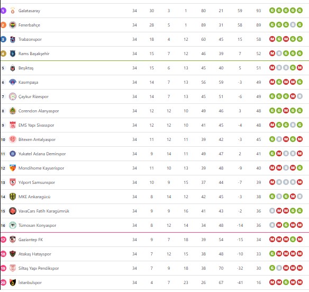Select the EMS Yapı Sivasspor name
The image size is (309, 292).
pos(37,125)
